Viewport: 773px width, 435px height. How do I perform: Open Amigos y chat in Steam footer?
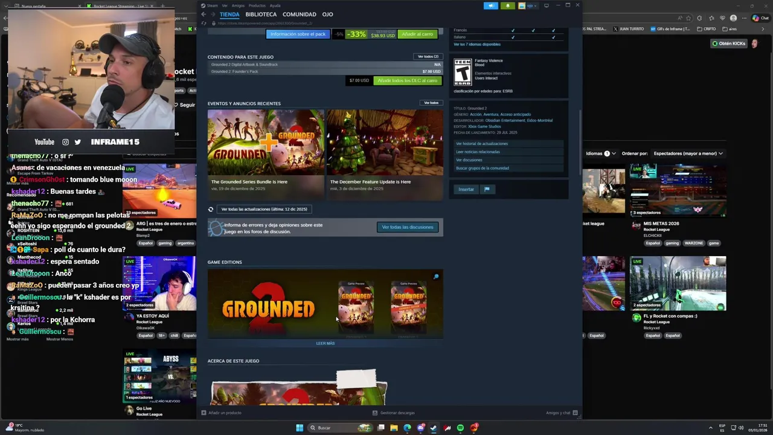tap(562, 413)
